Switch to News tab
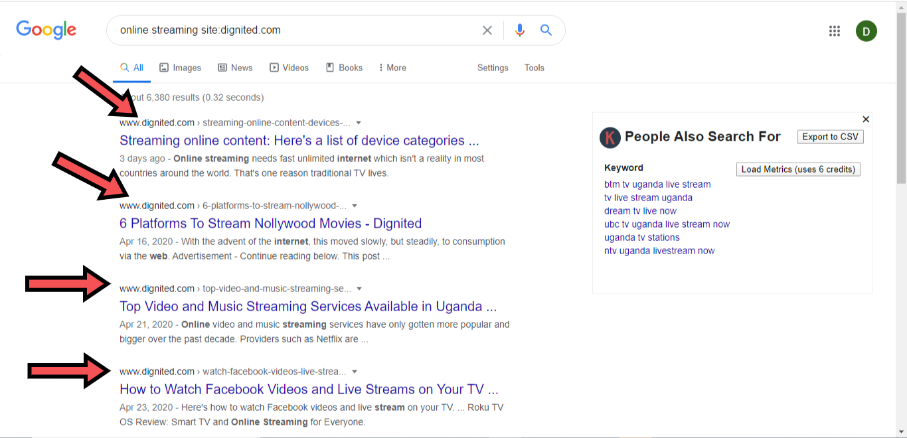The image size is (907, 438). point(235,68)
